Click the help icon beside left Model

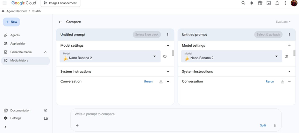tap(165, 56)
